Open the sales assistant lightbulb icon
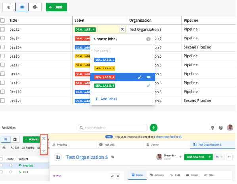 tap(212, 128)
